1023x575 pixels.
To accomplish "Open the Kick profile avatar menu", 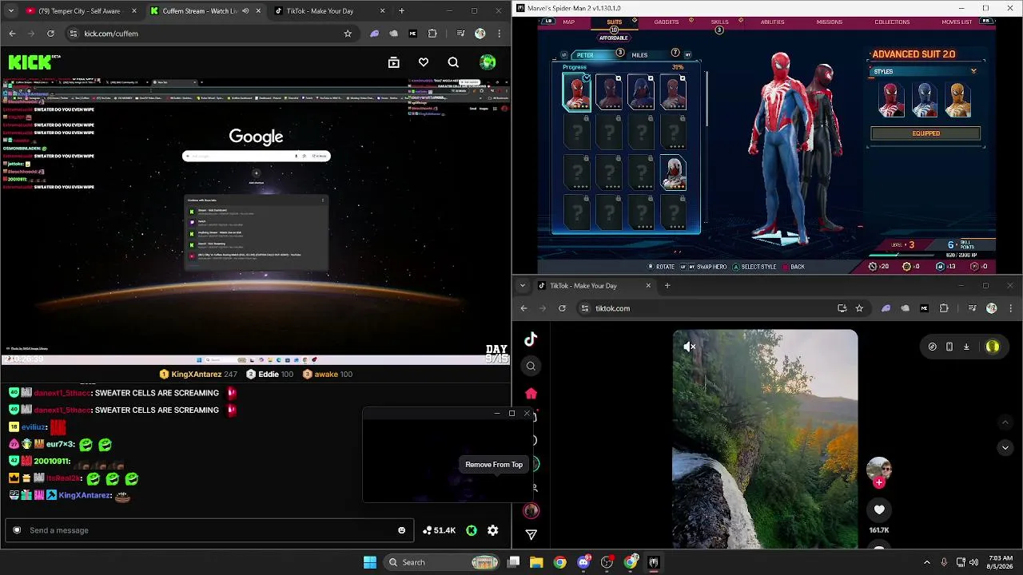I will tap(488, 62).
